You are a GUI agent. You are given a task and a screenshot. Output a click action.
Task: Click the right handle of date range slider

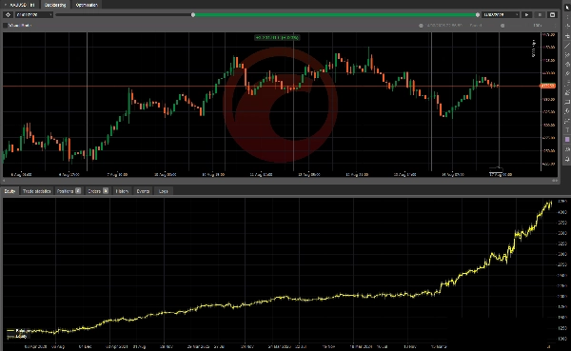coord(478,14)
